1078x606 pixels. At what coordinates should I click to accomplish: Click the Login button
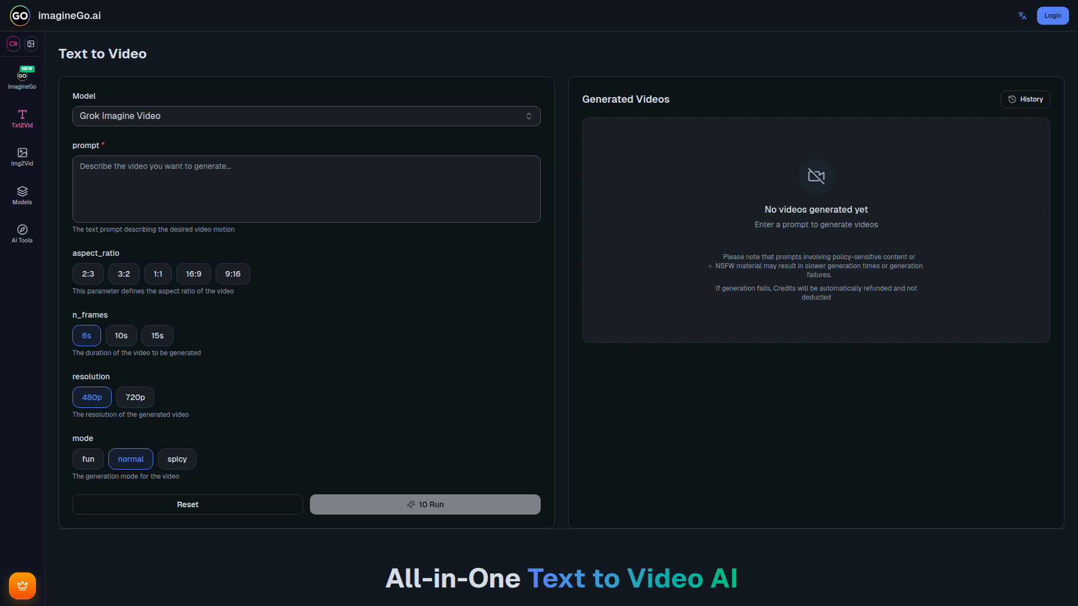[x=1052, y=16]
